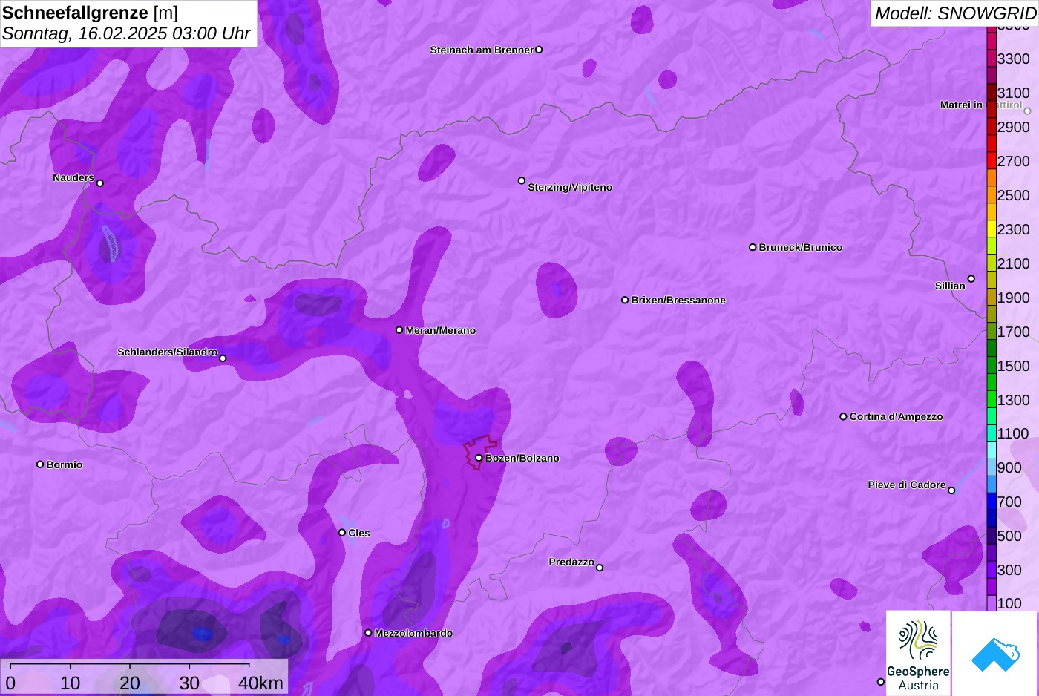Viewport: 1039px width, 696px height.
Task: Click the Schneefallgrenze [m] title text
Action: coord(90,13)
